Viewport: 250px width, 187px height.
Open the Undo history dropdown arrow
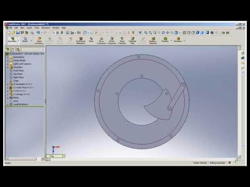[42, 33]
